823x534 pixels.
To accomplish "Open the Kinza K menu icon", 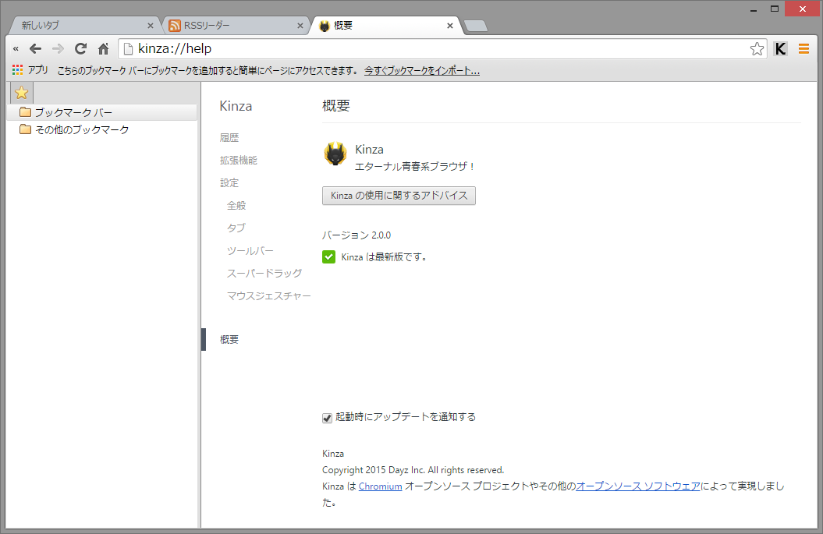I will click(780, 48).
